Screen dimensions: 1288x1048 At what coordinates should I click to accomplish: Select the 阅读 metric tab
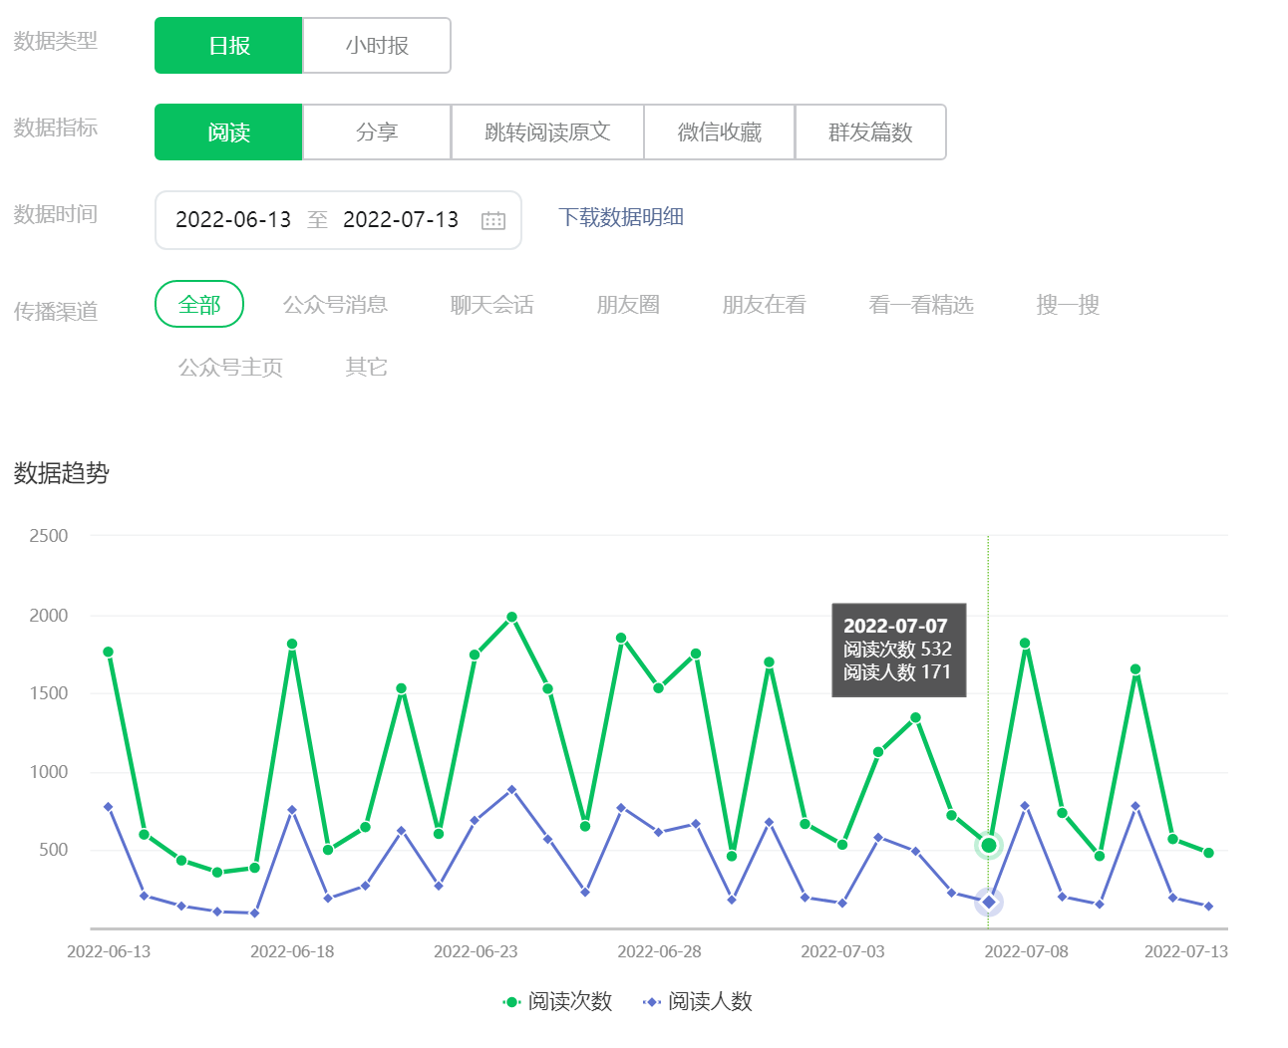(x=228, y=132)
